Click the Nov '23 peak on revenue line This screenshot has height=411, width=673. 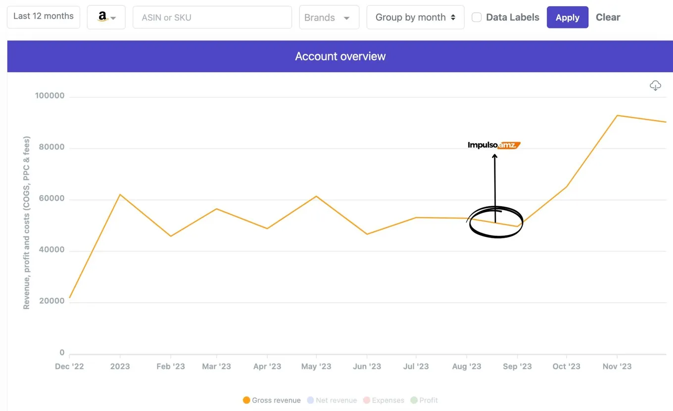coord(617,115)
